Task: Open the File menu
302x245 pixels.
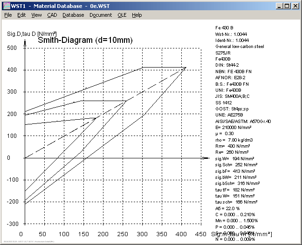Action: click(x=8, y=15)
